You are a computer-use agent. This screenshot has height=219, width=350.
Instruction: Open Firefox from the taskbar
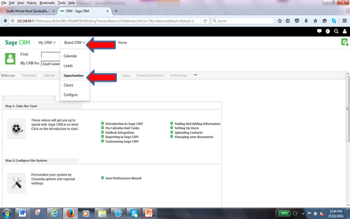pos(70,213)
